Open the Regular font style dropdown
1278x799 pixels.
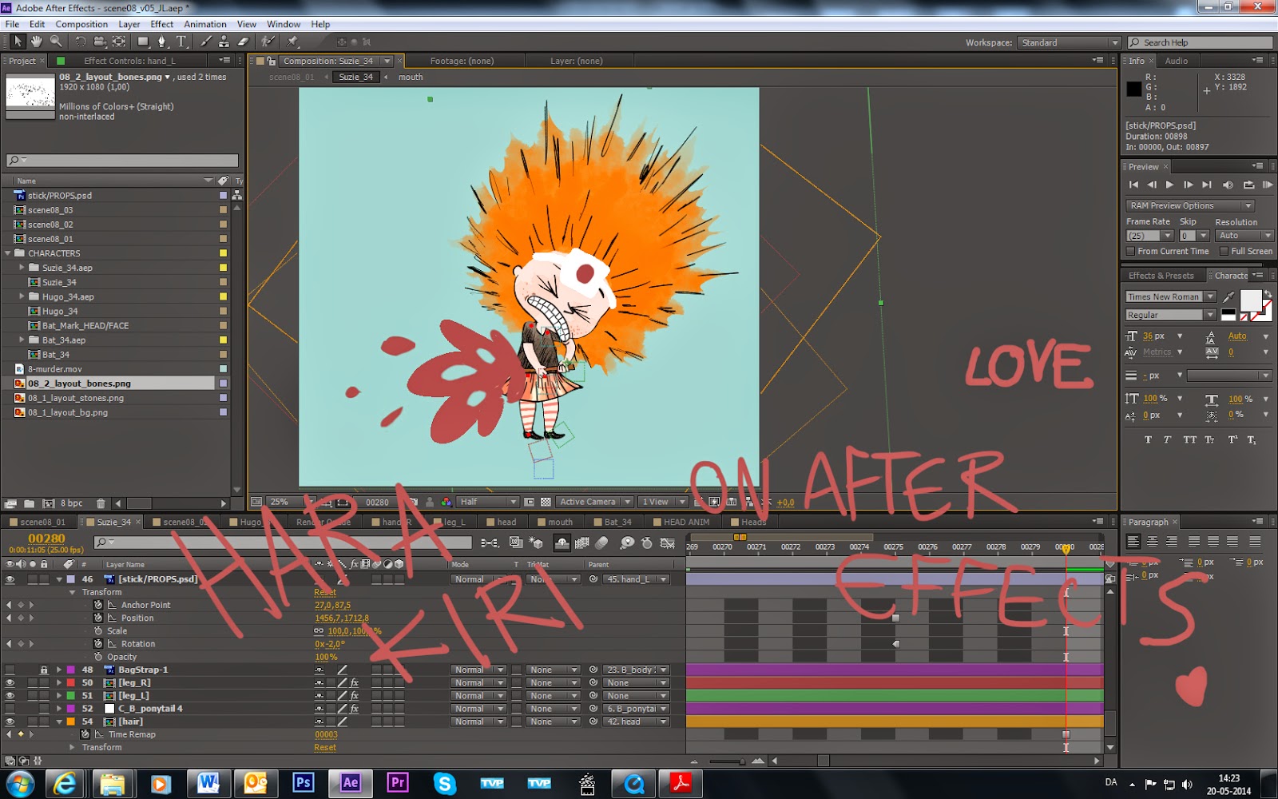click(1171, 316)
